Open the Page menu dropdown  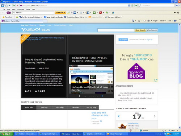[156, 21]
